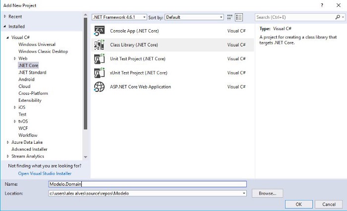The width and height of the screenshot is (347, 211).
Task: Open the help question mark button
Action: coord(322,5)
